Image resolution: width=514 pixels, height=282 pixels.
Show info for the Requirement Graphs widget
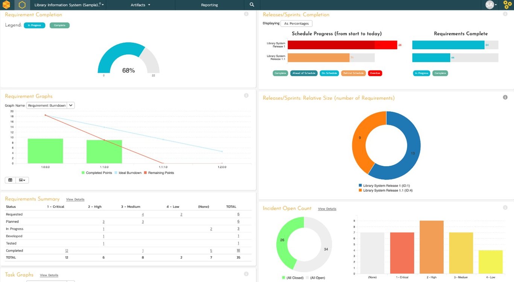coord(246,96)
